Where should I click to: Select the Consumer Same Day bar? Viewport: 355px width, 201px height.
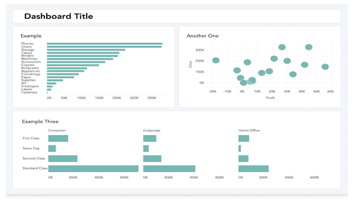(52, 148)
